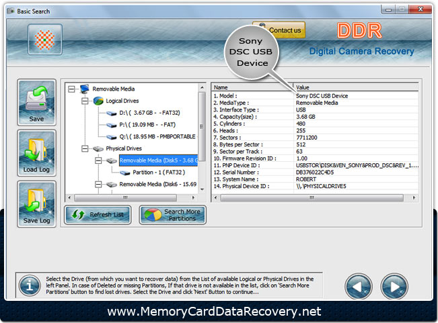Click Search More Partitions button
Screen dimensions: 438x323
click(173, 215)
